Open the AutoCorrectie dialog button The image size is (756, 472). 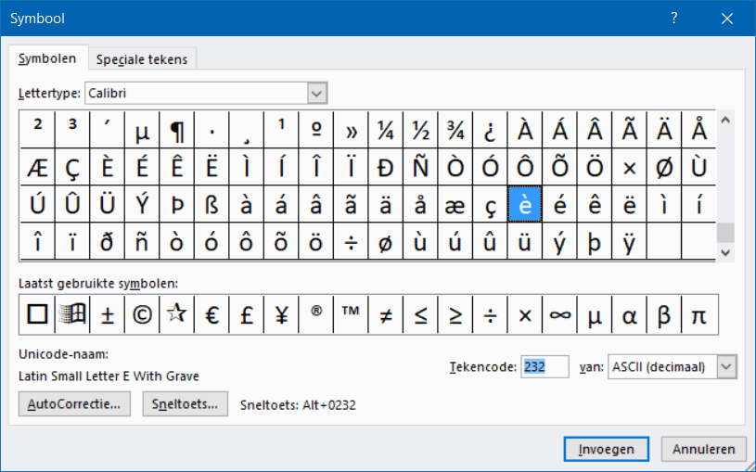(x=74, y=404)
